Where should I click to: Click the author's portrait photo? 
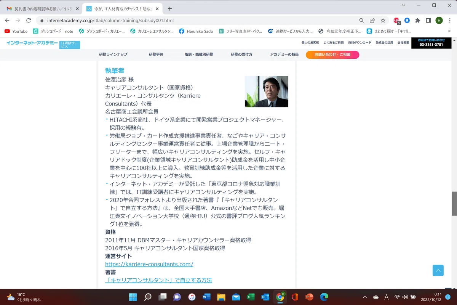[x=266, y=91]
